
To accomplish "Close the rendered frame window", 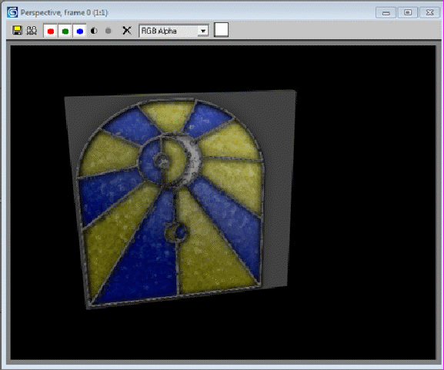I will (429, 12).
